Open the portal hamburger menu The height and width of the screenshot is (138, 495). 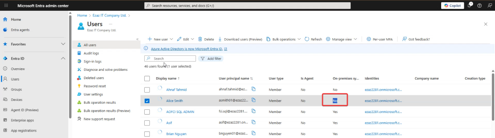[6, 5]
